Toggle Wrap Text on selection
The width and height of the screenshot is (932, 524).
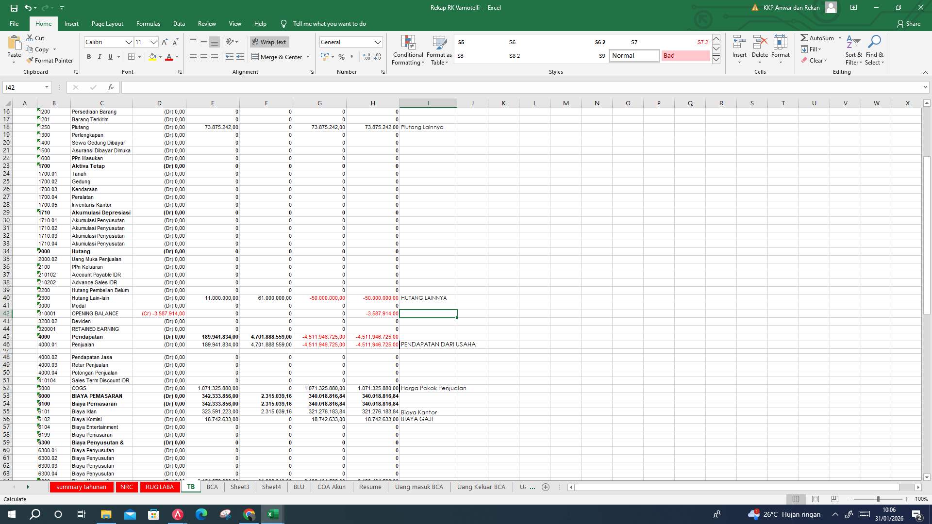269,42
